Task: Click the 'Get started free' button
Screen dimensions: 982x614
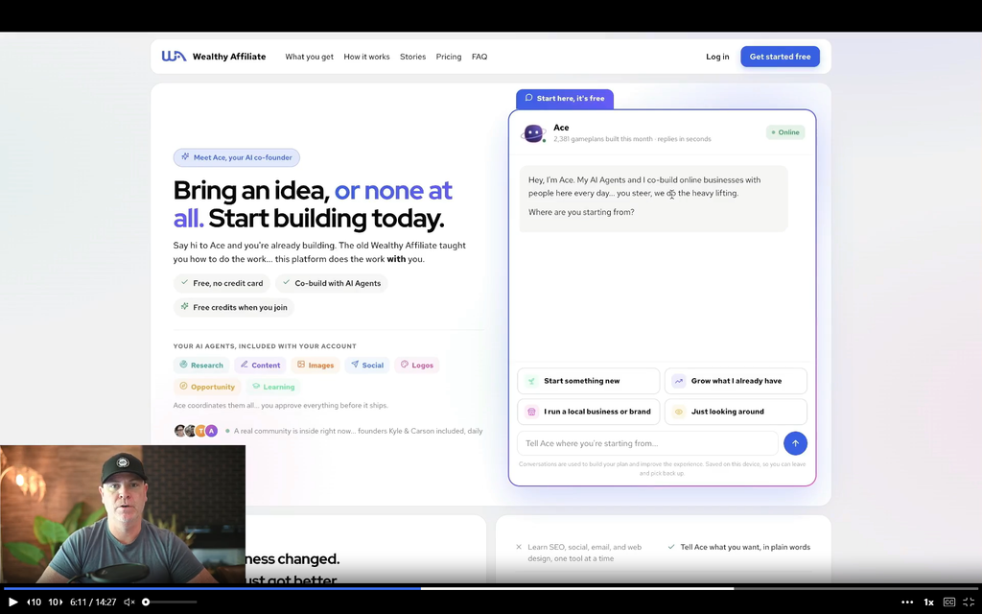Action: coord(780,57)
